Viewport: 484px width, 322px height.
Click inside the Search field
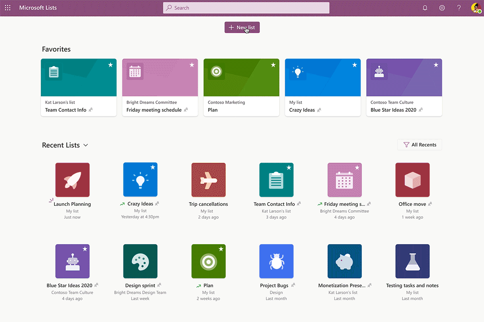tap(246, 7)
